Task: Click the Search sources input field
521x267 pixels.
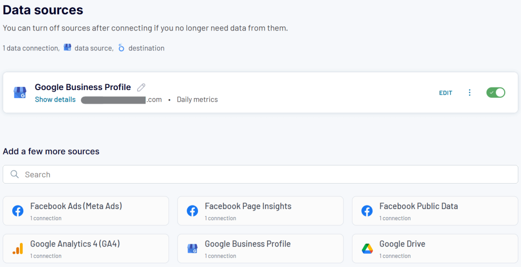Action: click(260, 174)
